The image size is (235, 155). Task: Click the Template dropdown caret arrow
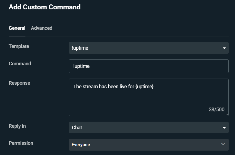tap(224, 48)
